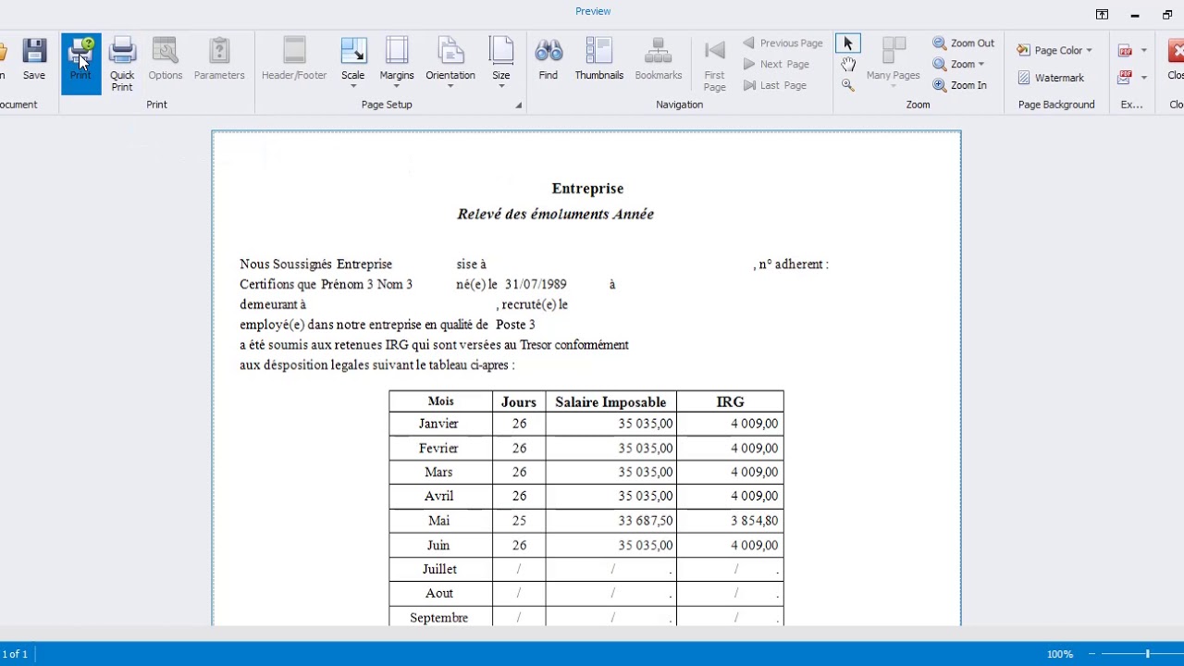Click the Send as PDF email icon

pos(1125,78)
